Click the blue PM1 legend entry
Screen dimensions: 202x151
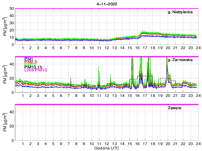coord(28,59)
